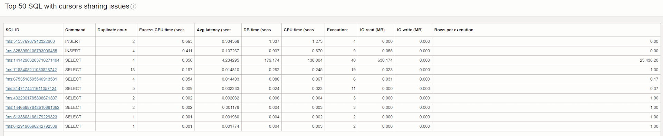Viewport: 663px width, 136px height.
Task: Select the 0.937 DB time cell
Action: tap(261, 51)
